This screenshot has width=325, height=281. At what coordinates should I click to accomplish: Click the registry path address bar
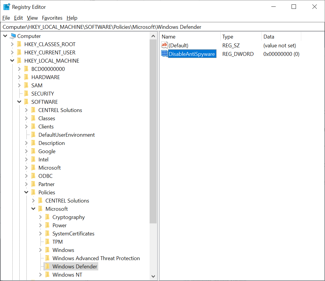[x=162, y=27]
